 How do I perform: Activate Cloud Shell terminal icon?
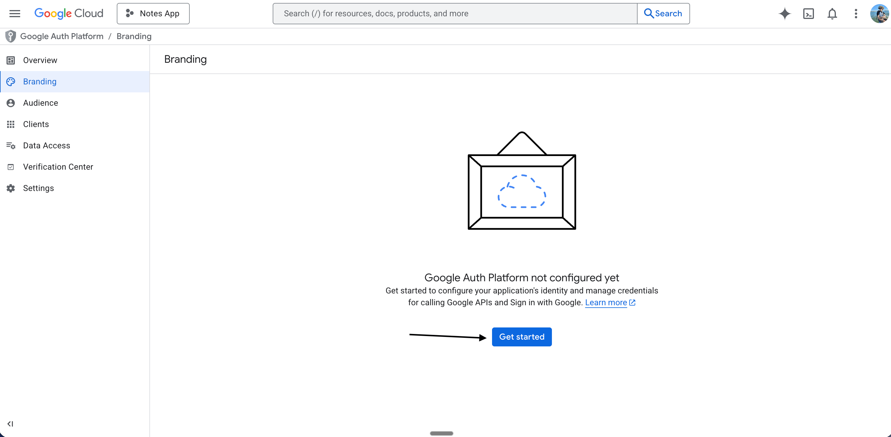click(x=808, y=14)
